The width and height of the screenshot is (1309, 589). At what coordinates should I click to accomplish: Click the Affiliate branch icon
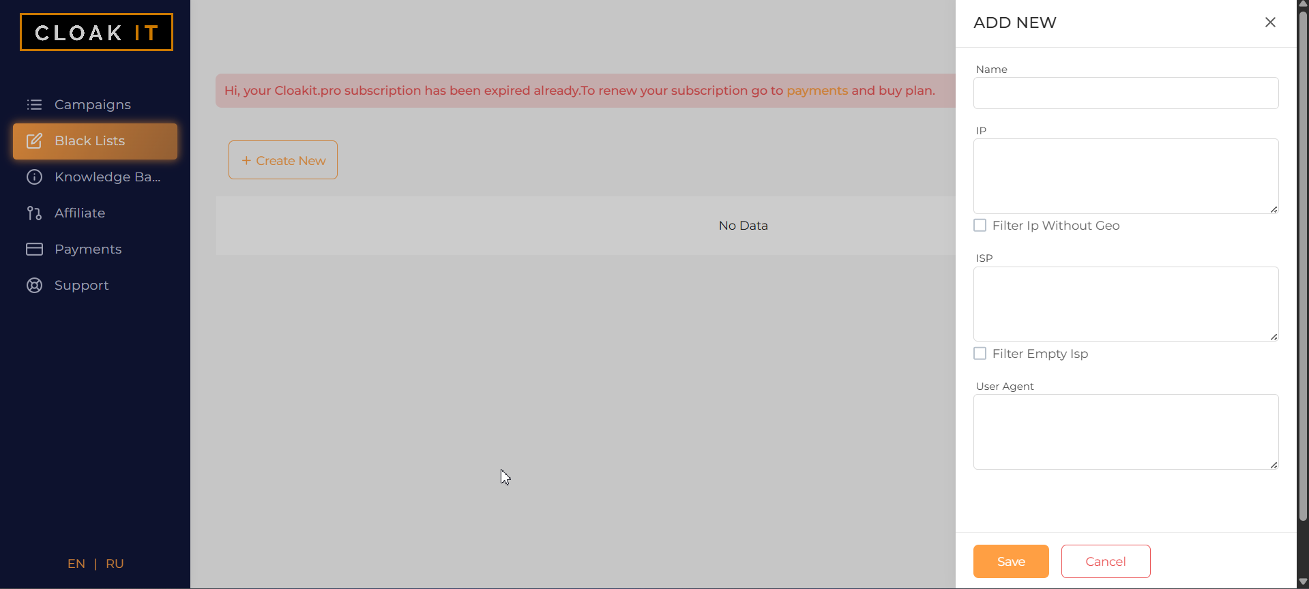(34, 213)
